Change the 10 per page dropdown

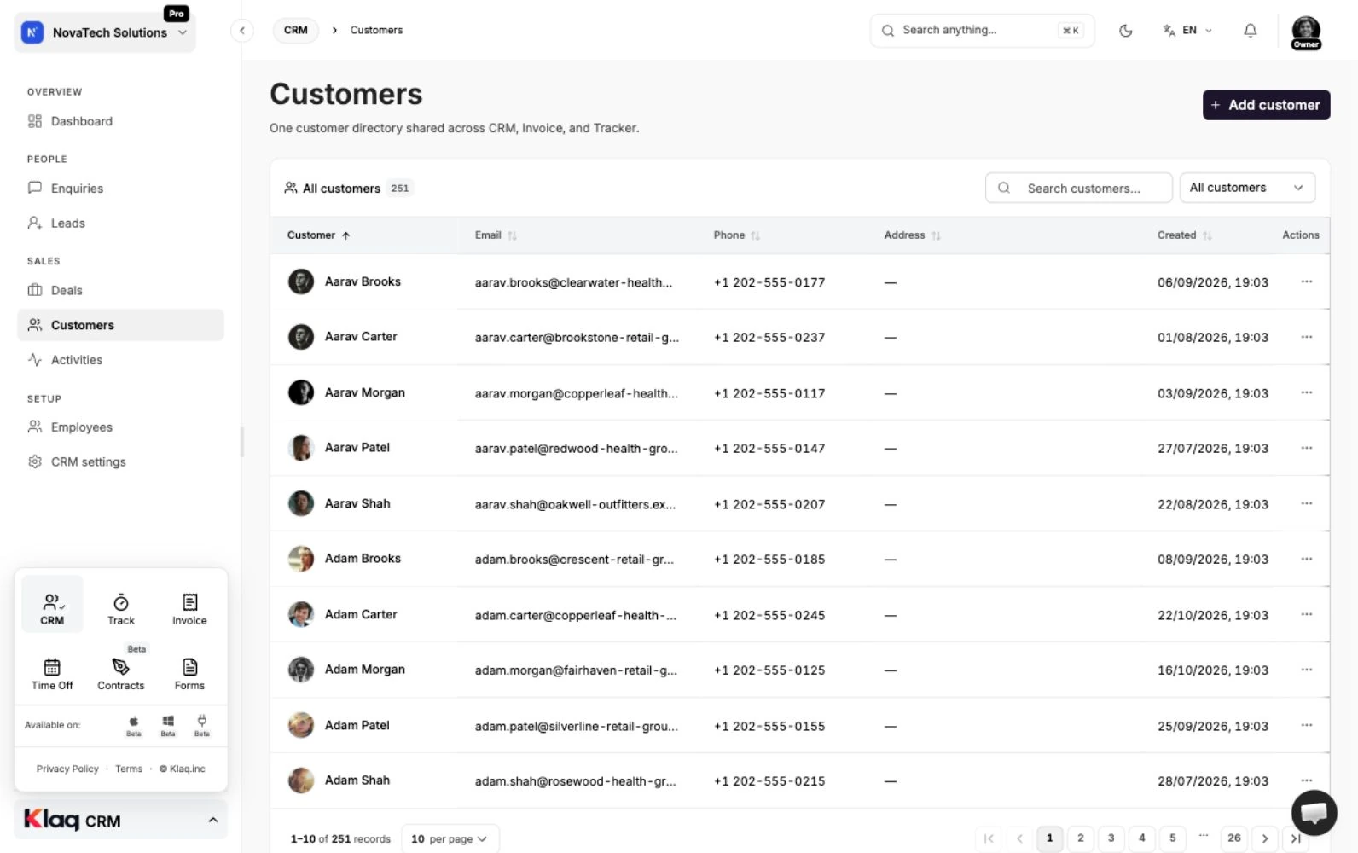[x=450, y=838]
